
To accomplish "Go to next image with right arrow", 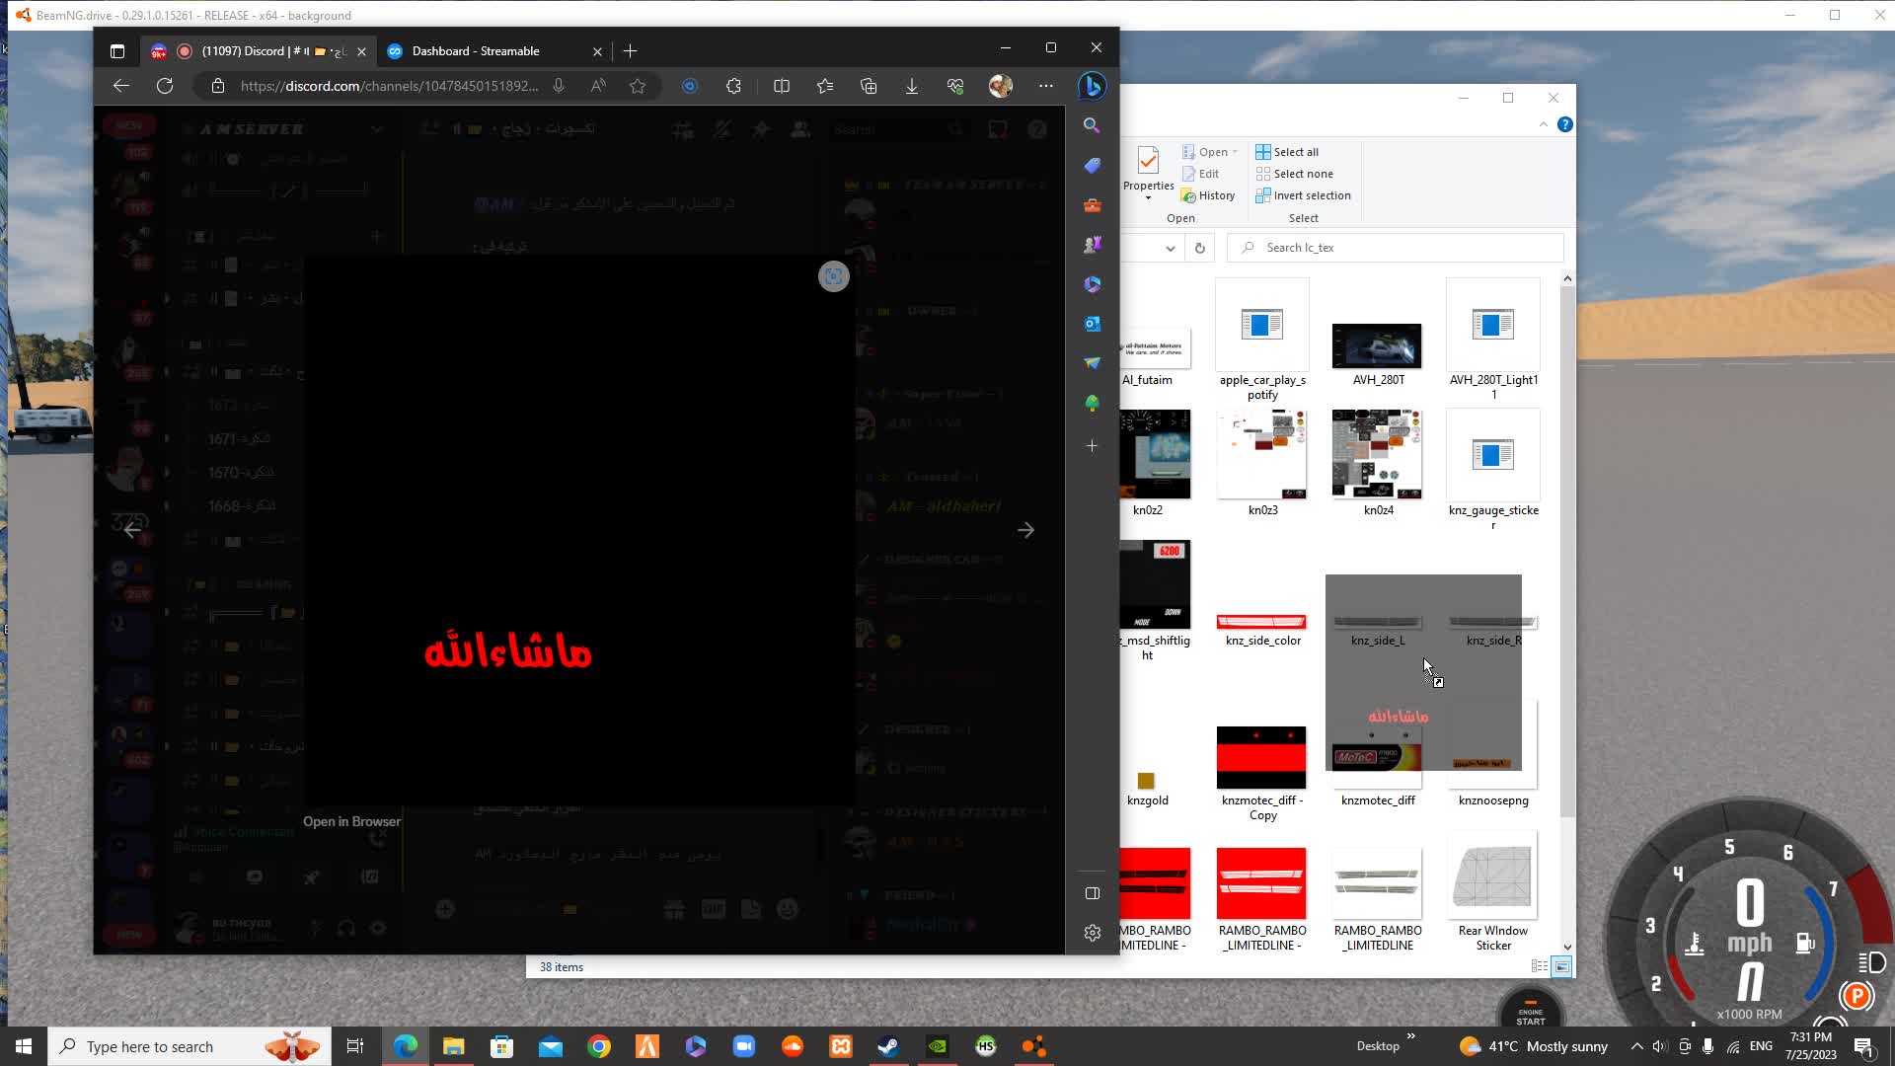I will (x=1026, y=531).
